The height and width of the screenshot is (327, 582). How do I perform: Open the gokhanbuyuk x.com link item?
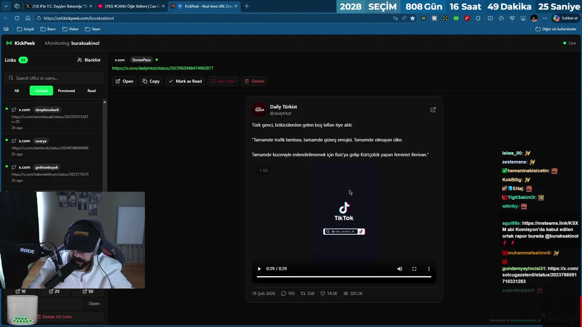pos(51,173)
